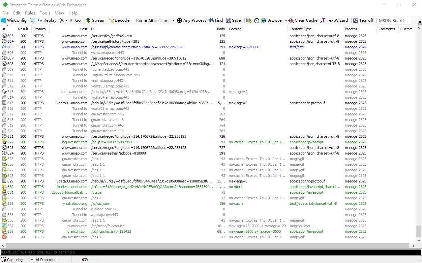
Task: Open Find sessions tool
Action: click(216, 20)
